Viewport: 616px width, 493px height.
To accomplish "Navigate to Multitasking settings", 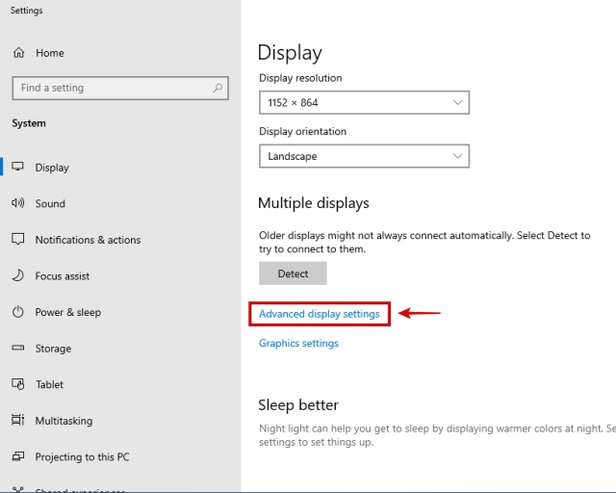I will point(64,421).
